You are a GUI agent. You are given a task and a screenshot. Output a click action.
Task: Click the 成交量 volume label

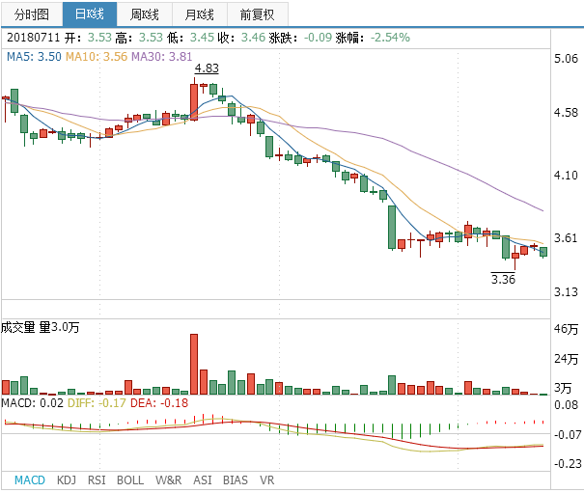[x=18, y=327]
